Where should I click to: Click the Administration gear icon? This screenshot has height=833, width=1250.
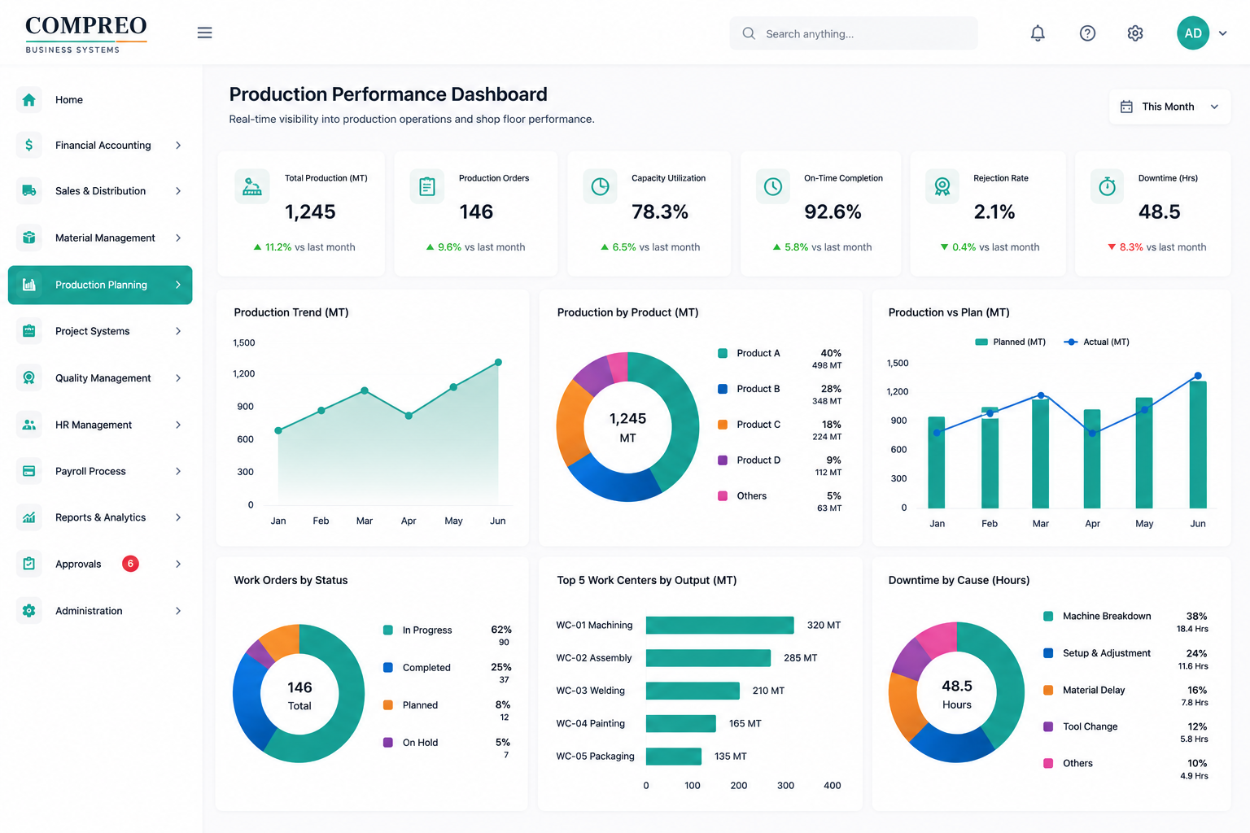[x=29, y=610]
